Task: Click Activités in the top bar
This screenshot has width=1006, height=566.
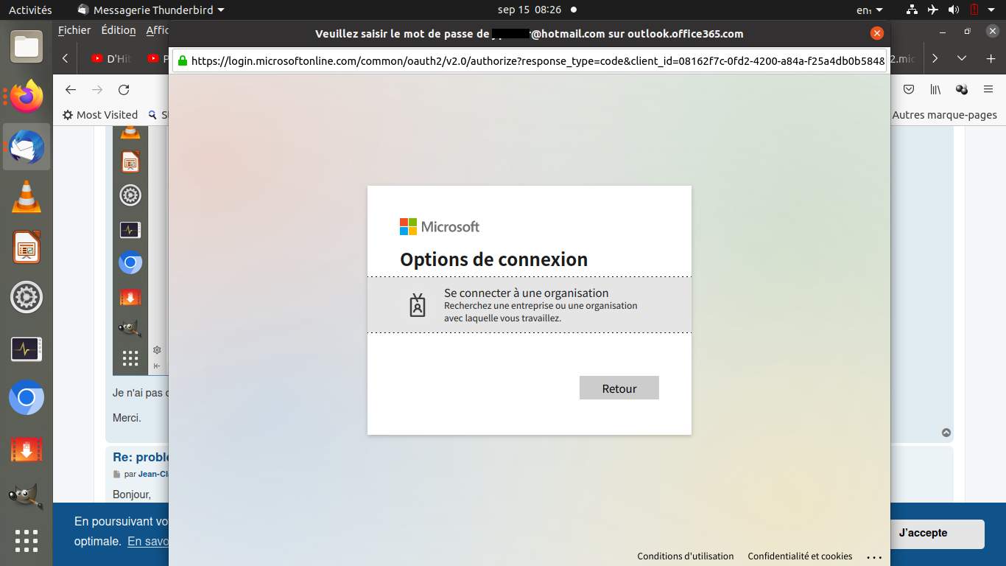Action: (x=30, y=10)
